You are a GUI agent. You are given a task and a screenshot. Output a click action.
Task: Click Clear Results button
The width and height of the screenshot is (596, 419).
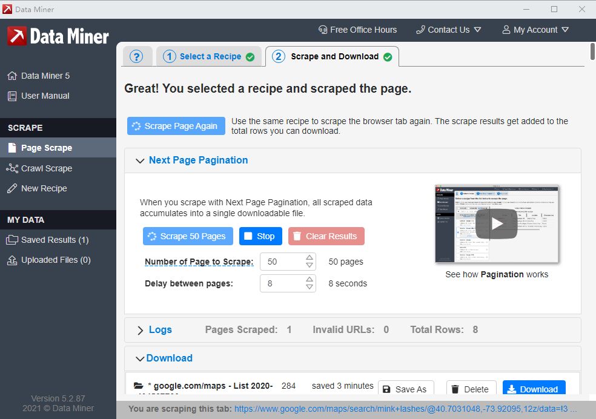[x=326, y=236]
